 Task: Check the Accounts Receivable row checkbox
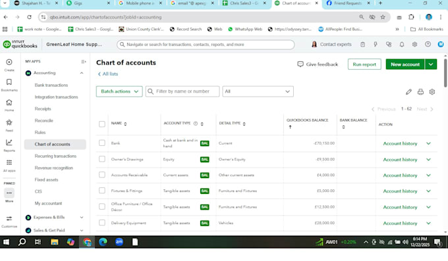tap(102, 175)
